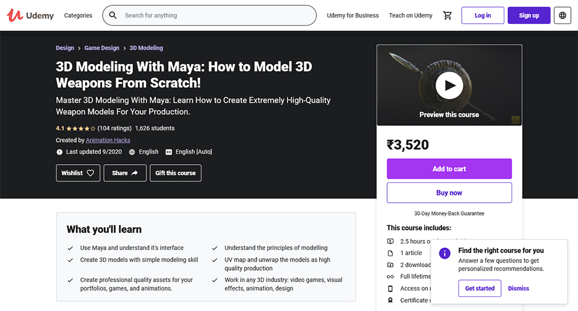Viewport: 578px width, 311px height.
Task: Click the closed captions CC icon
Action: (x=169, y=152)
